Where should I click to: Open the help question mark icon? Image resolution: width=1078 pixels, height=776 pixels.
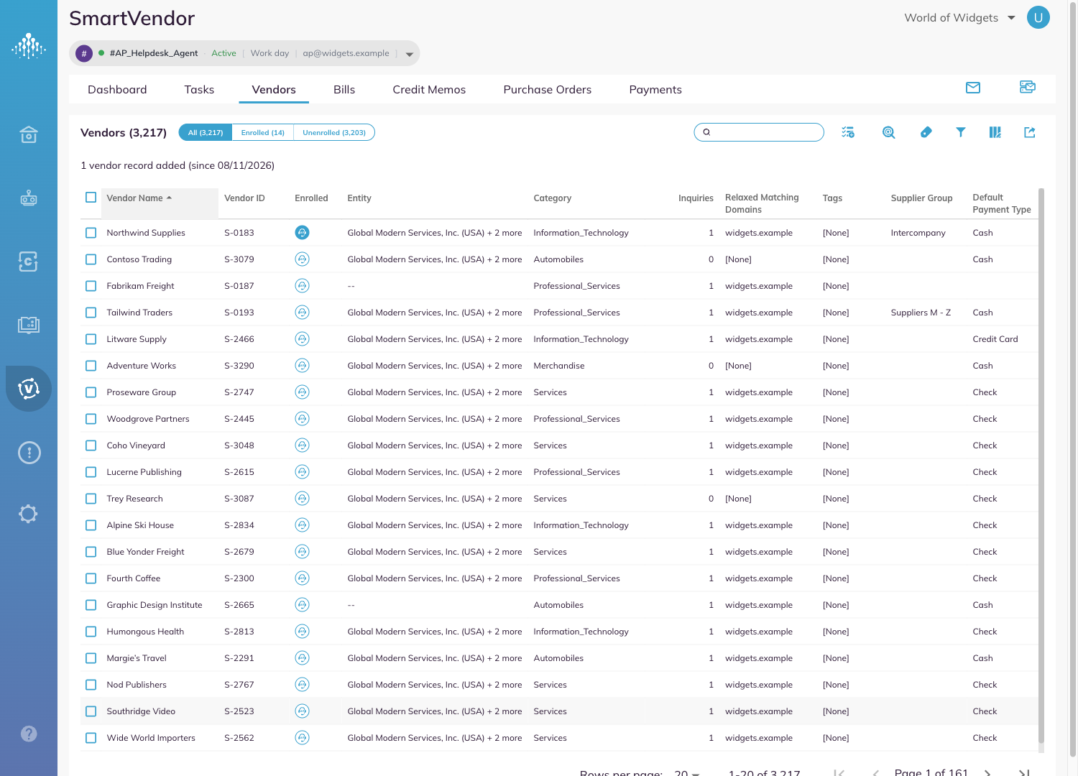(x=29, y=734)
